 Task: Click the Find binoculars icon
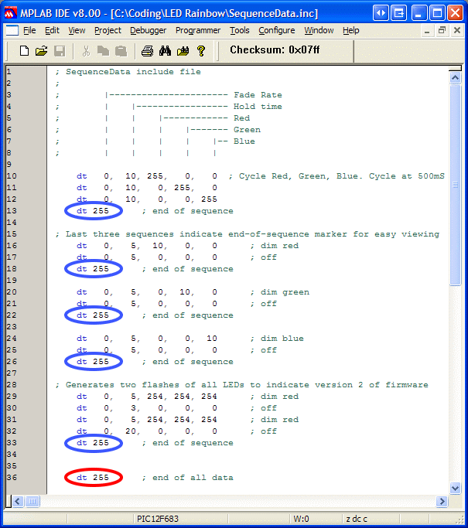165,51
